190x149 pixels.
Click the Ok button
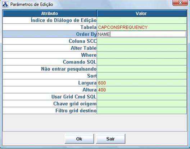(x=79, y=139)
